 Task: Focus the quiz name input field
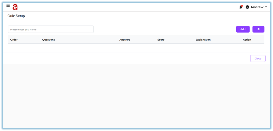click(x=51, y=29)
